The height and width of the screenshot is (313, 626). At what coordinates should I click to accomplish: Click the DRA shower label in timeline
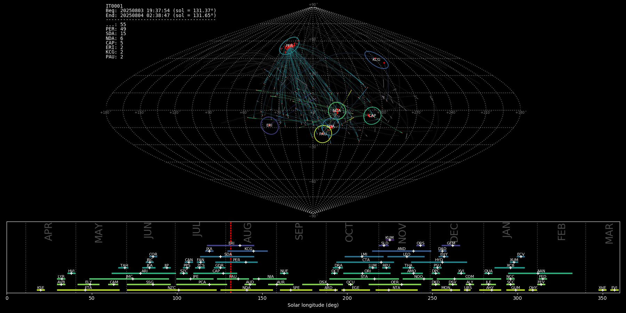pos(338,266)
